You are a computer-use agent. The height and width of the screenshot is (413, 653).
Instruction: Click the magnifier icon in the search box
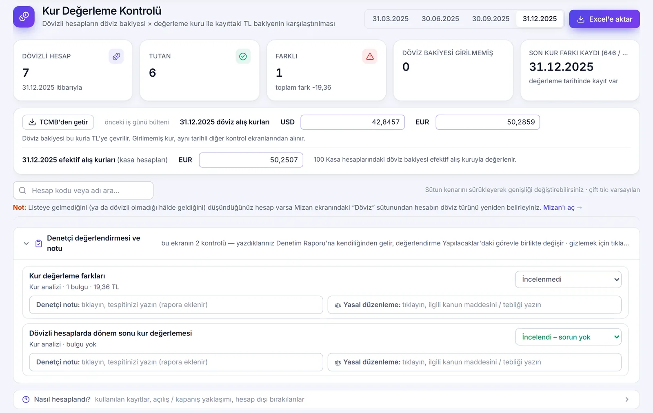[23, 191]
